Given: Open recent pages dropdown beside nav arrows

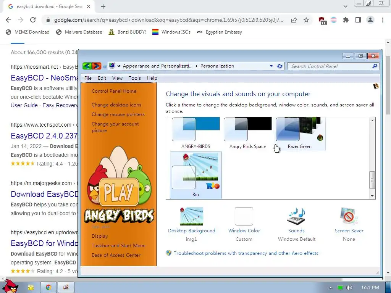Looking at the screenshot, I should coord(105,66).
